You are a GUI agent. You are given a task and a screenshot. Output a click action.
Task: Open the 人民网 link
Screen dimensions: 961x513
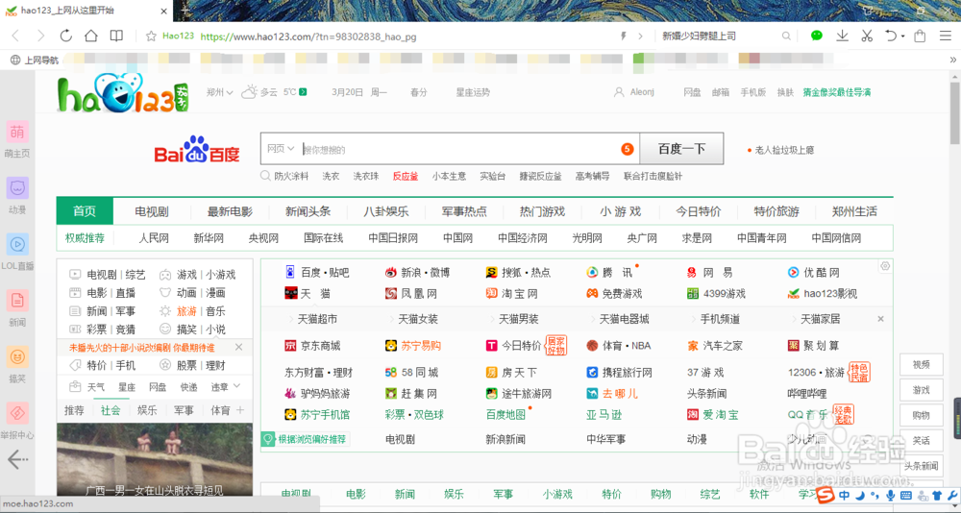tap(154, 238)
